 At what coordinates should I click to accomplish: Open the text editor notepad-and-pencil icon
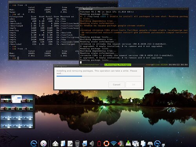[70, 143]
